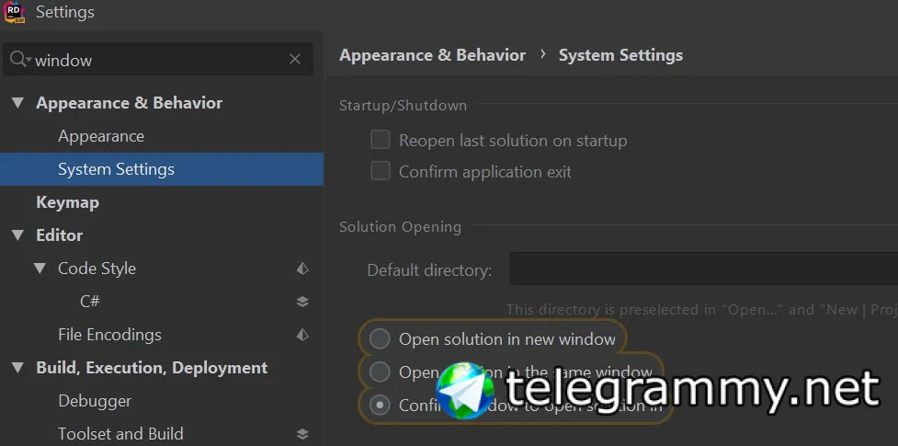Image resolution: width=898 pixels, height=446 pixels.
Task: Click Appearance & Behavior in the breadcrumb
Action: tap(432, 55)
